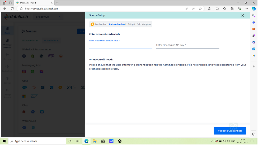Screen dimensions: 258x145
Task: Select the Setup breadcrumb step
Action: click(130, 24)
